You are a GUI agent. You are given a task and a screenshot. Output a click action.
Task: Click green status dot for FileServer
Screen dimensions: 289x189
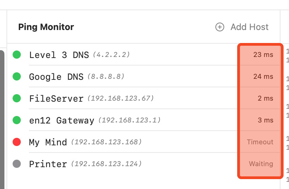pyautogui.click(x=17, y=98)
